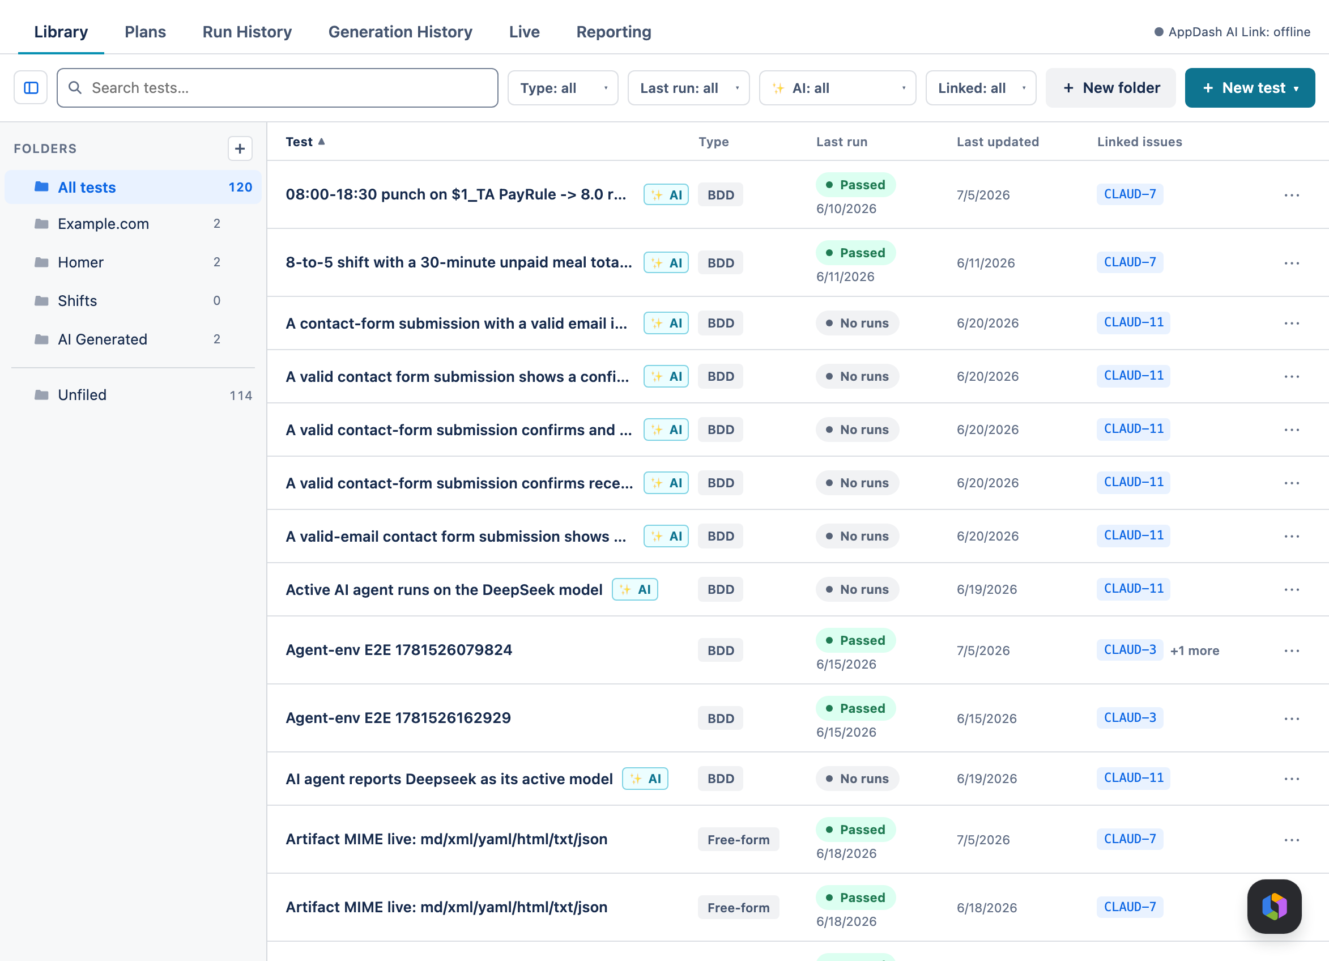Open the AI: all filter dropdown
Image resolution: width=1329 pixels, height=961 pixels.
[x=837, y=88]
